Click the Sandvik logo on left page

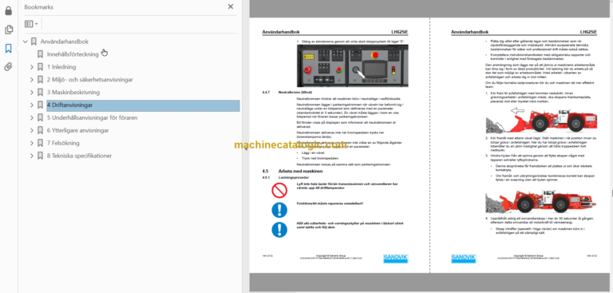[x=395, y=258]
